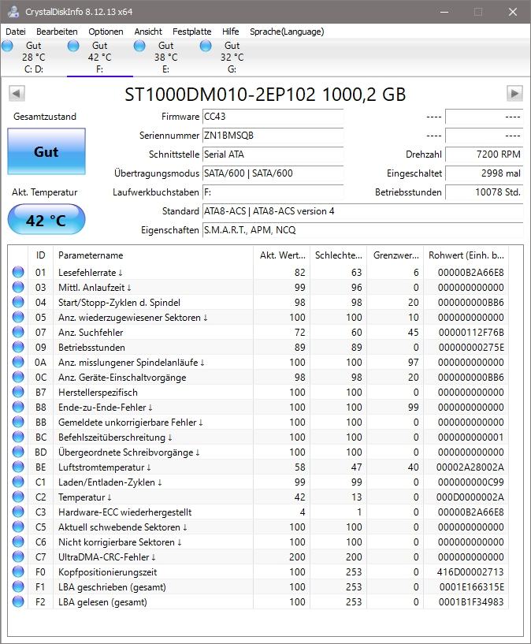This screenshot has width=531, height=644.
Task: Click the Gut health status button
Action: [x=46, y=151]
